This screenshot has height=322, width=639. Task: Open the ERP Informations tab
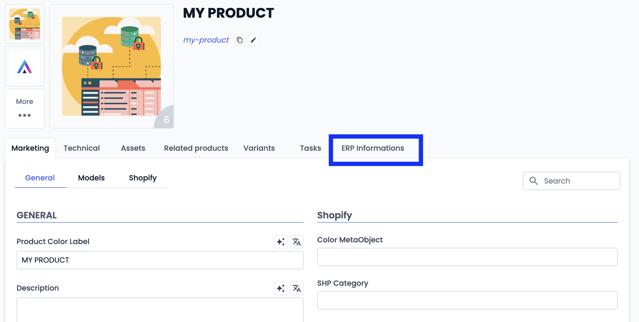(373, 148)
